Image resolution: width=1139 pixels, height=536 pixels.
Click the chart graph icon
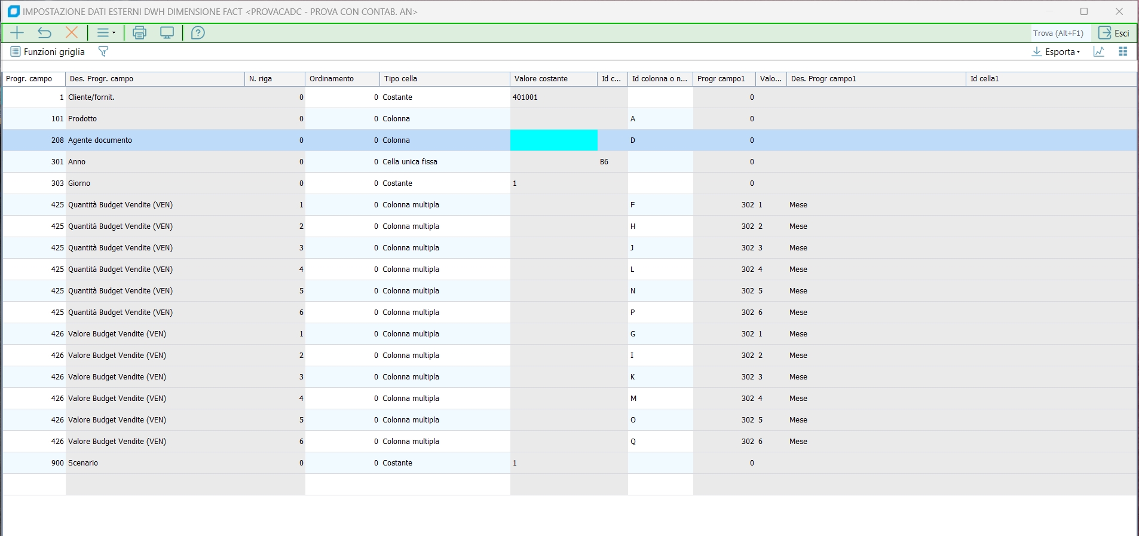[1099, 52]
